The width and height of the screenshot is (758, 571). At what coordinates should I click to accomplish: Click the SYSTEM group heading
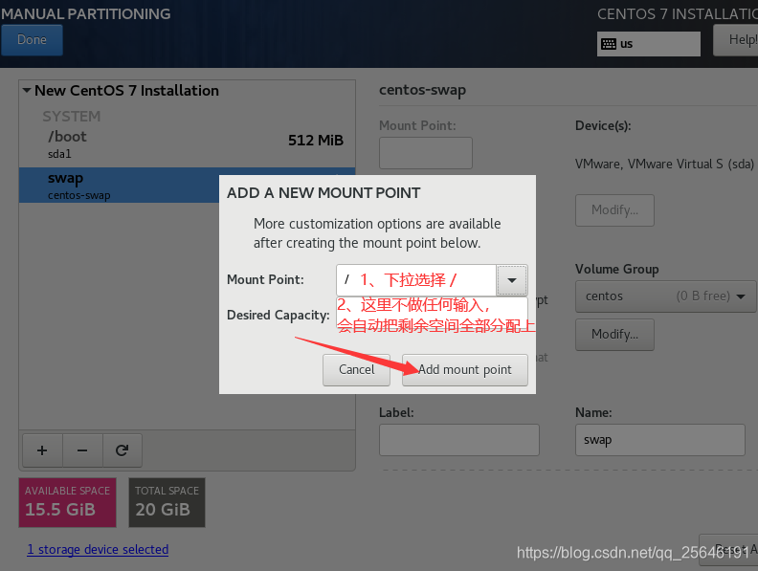[x=71, y=117]
